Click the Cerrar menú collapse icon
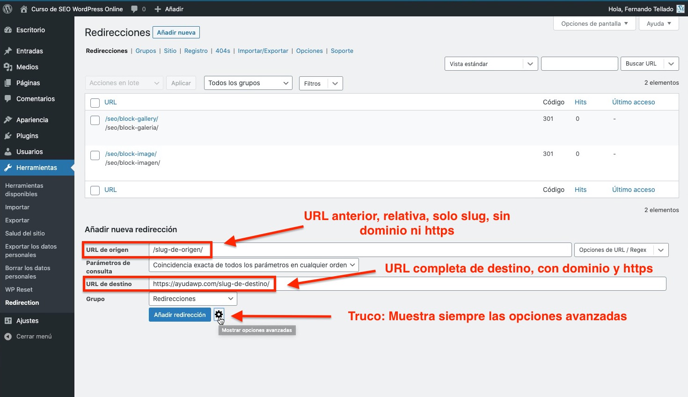This screenshot has height=397, width=688. coord(8,336)
